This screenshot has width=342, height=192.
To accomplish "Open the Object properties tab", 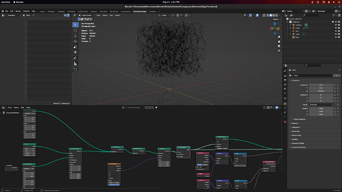I will click(285, 104).
